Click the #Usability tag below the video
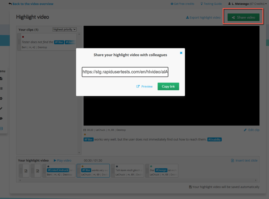The height and width of the screenshot is (199, 269). tap(214, 140)
